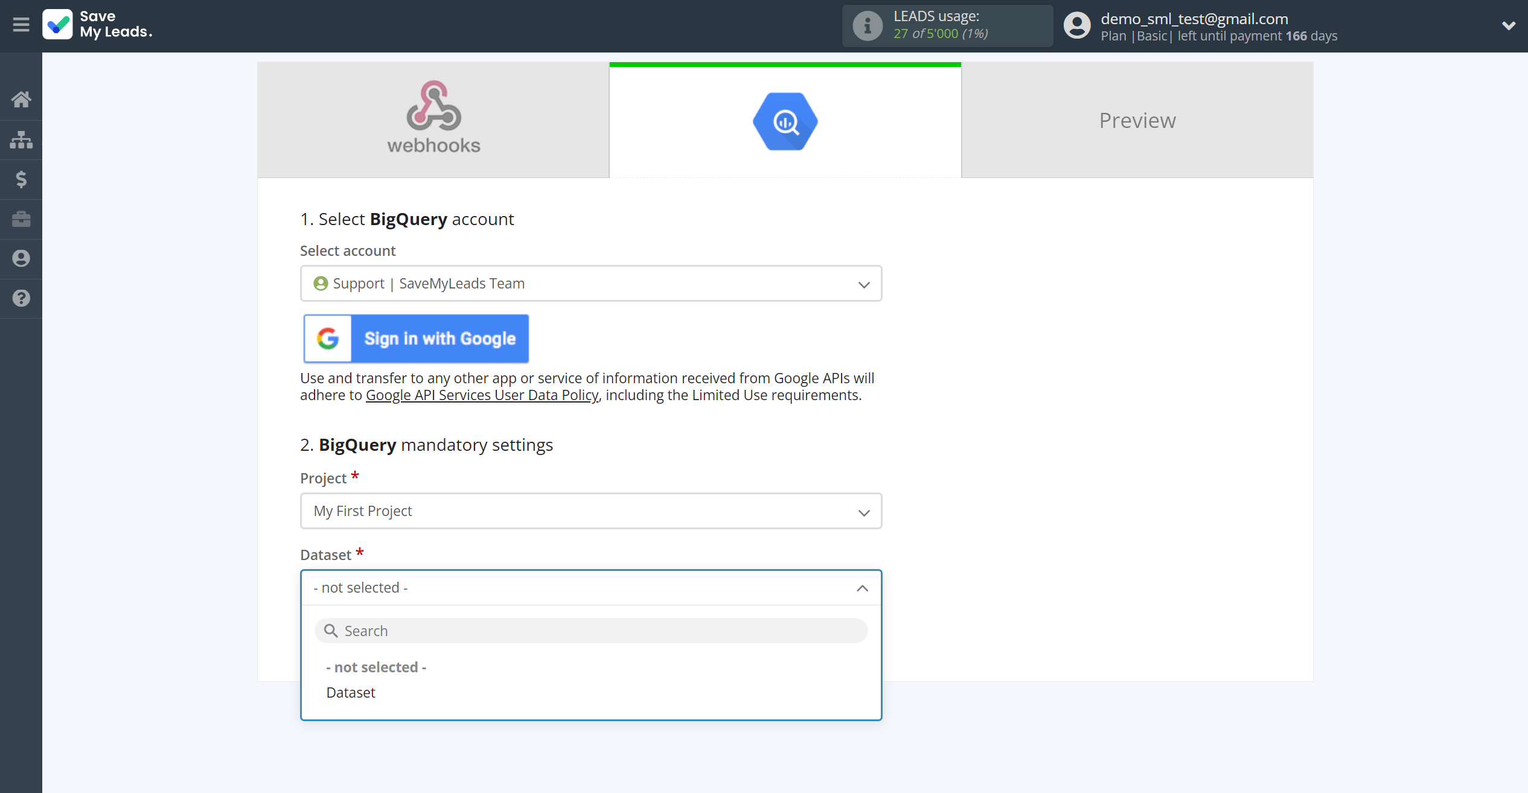The height and width of the screenshot is (793, 1528).
Task: Open profile user icon in sidebar
Action: (x=21, y=258)
